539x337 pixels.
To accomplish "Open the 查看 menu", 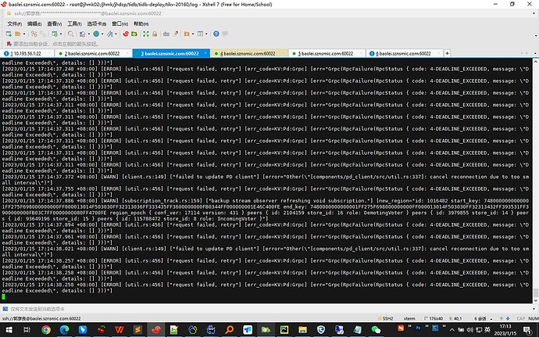I will click(x=55, y=23).
